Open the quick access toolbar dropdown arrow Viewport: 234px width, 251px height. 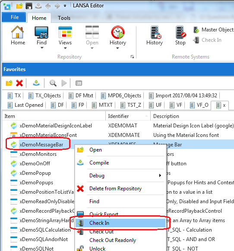tap(65, 6)
